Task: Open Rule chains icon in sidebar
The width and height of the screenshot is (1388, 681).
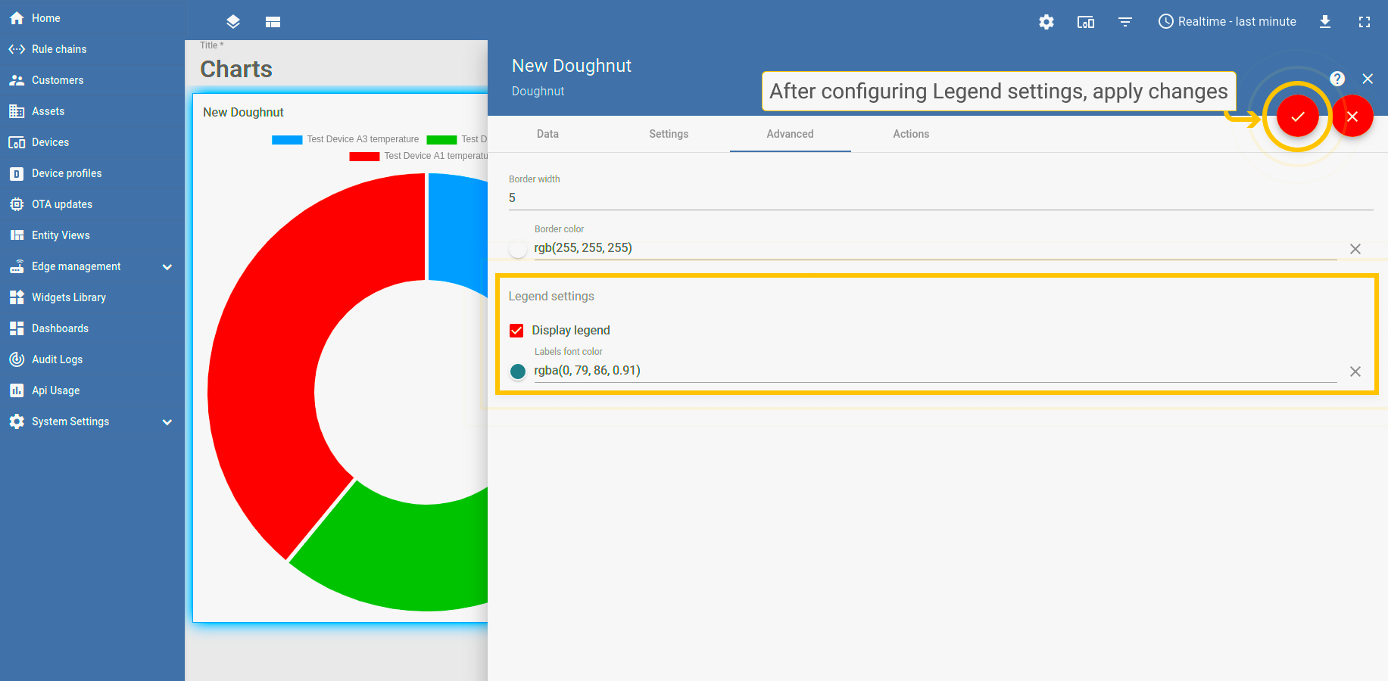Action: click(x=17, y=49)
